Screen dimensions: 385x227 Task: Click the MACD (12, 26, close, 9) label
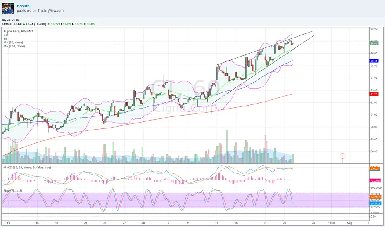click(x=27, y=168)
